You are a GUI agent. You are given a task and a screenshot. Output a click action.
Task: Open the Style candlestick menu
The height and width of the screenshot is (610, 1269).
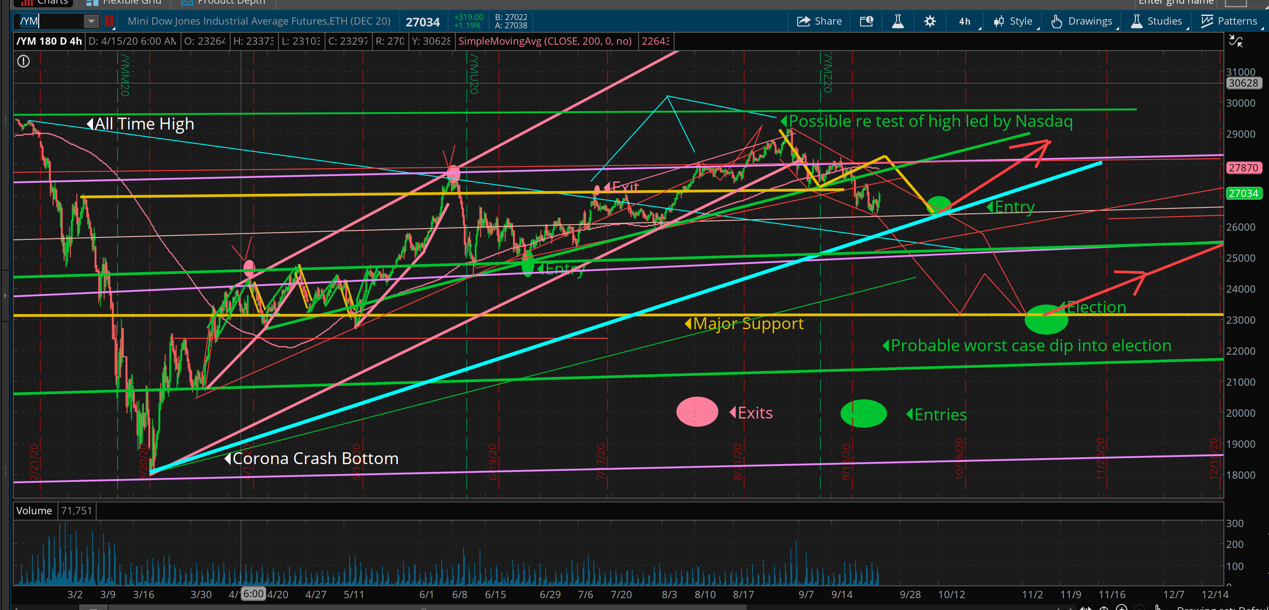(1013, 21)
